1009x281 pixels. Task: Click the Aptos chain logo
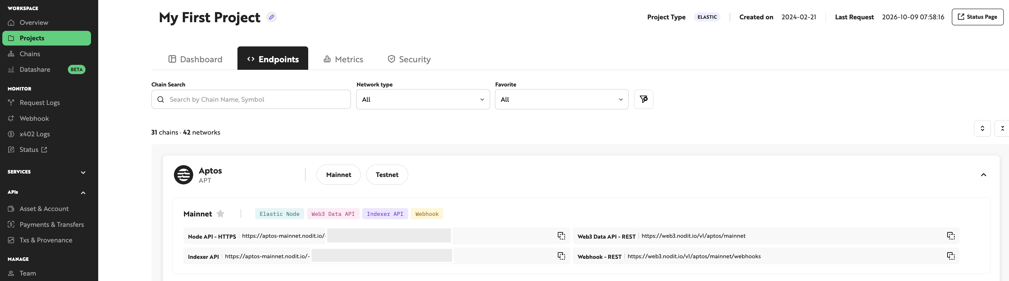183,175
